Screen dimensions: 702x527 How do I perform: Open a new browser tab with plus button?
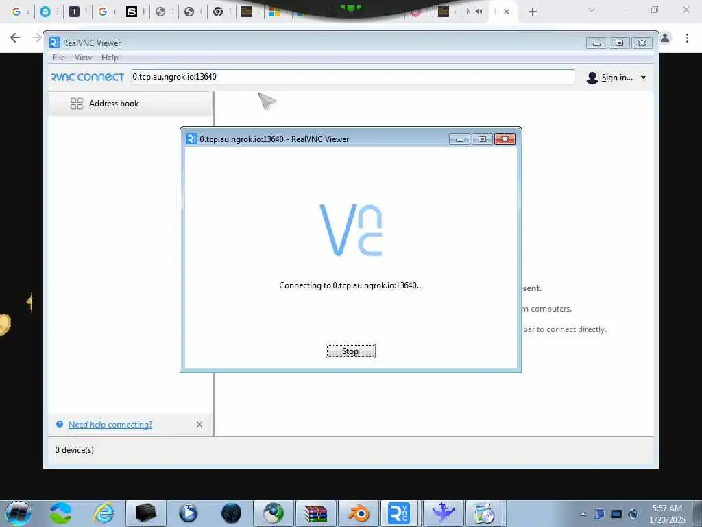pyautogui.click(x=532, y=12)
